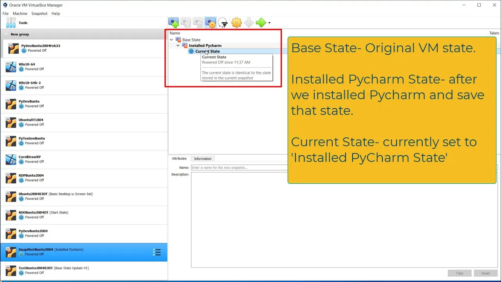This screenshot has height=282, width=501.
Task: Click the Ubuntu200403DT VM icon
Action: click(x=11, y=196)
